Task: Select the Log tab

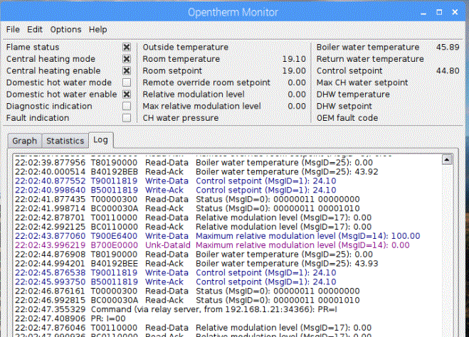Action: point(101,140)
